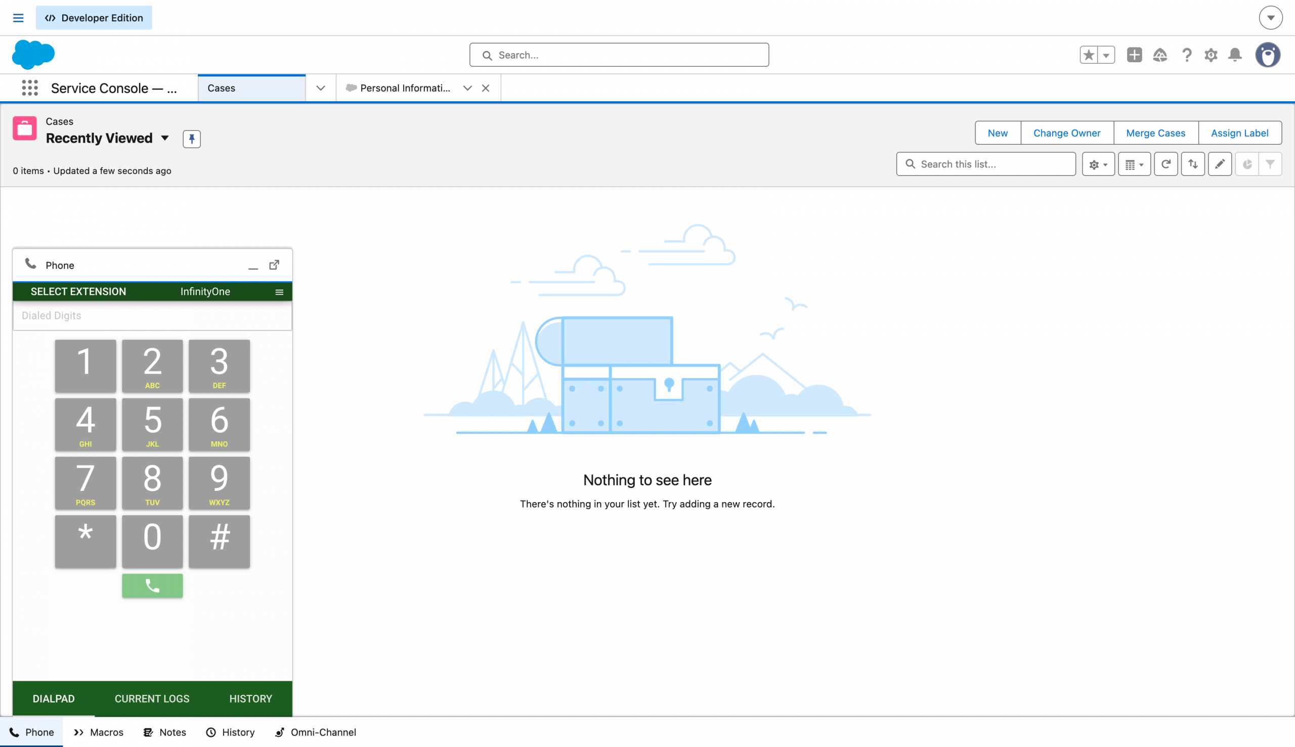Open Macros in the utility bar
This screenshot has width=1295, height=747.
99,732
